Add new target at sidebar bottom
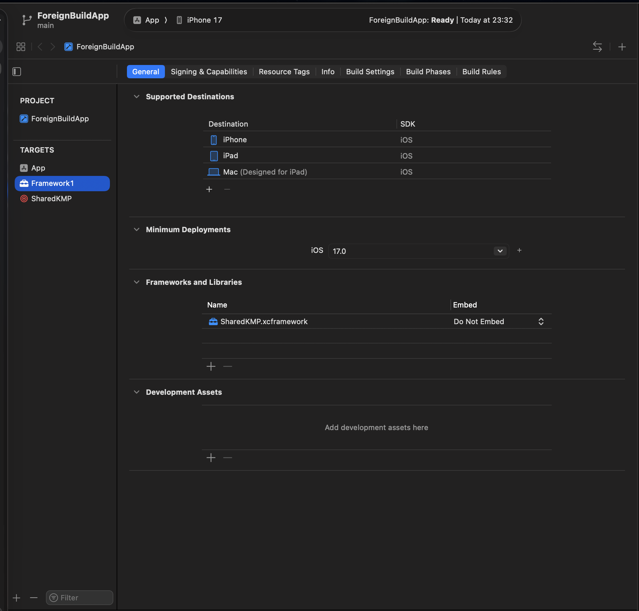This screenshot has width=639, height=611. [16, 598]
